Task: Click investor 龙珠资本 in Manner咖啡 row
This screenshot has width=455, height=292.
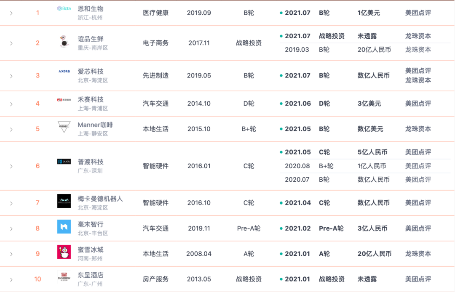Action: 418,129
